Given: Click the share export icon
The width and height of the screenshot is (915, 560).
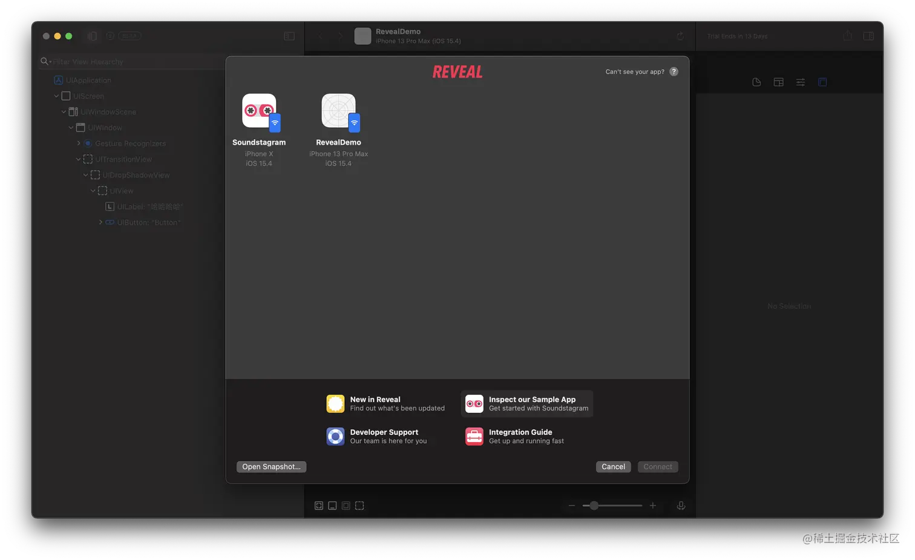Looking at the screenshot, I should [848, 36].
